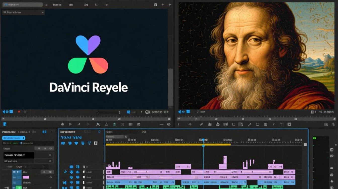Click the scrub bar under the portrait viewer
This screenshot has width=338, height=189.
[x=257, y=118]
